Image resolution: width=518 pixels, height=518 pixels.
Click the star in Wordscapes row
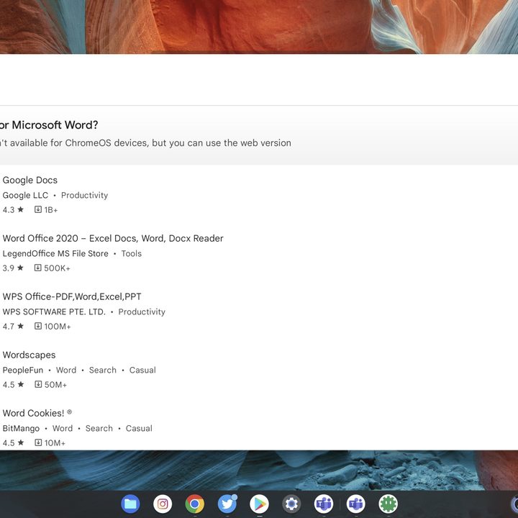click(20, 384)
